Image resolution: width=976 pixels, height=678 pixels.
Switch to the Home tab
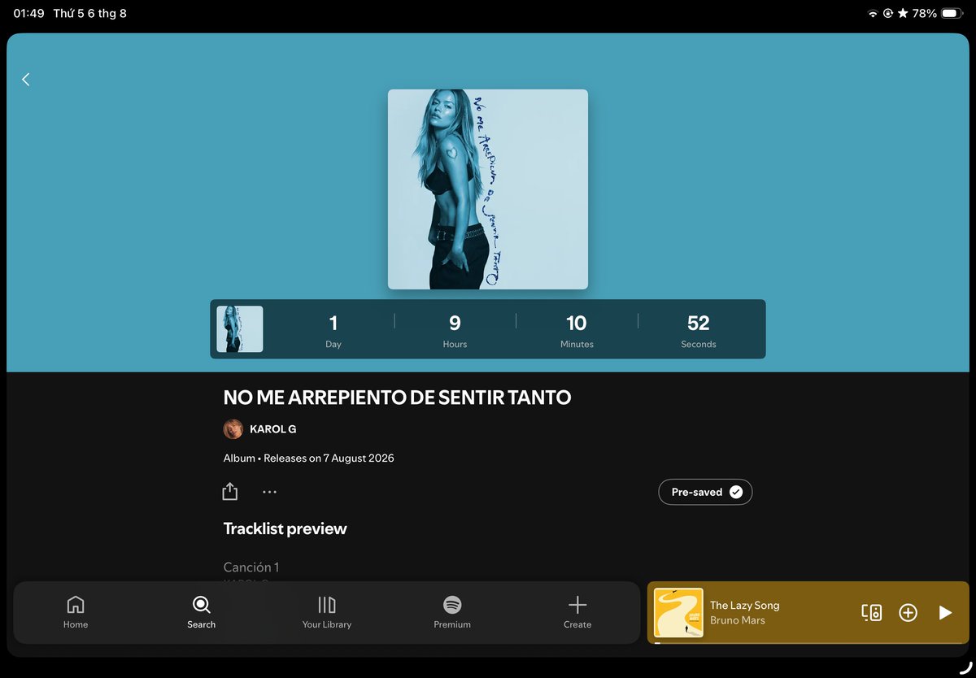pyautogui.click(x=76, y=613)
